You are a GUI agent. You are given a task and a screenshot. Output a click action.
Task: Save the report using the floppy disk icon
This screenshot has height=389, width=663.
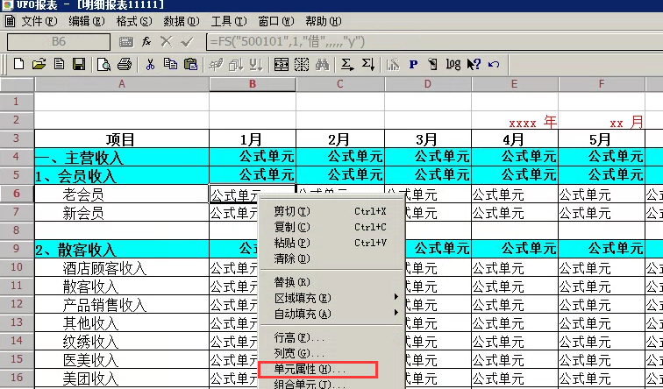(x=78, y=64)
